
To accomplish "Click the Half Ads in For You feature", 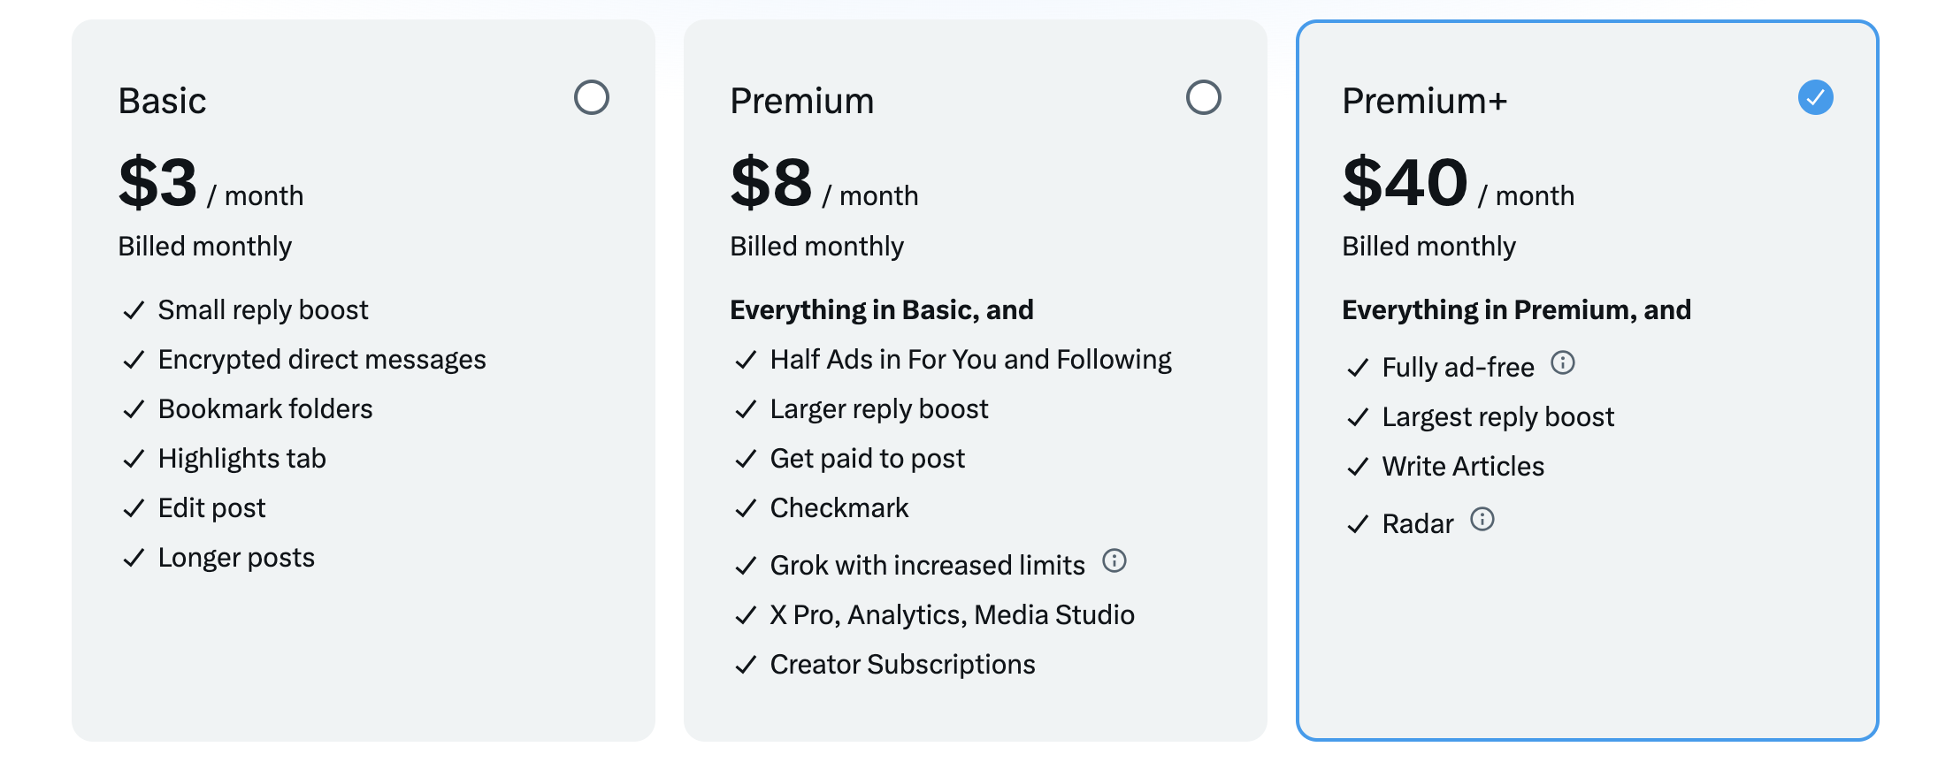I will 970,360.
